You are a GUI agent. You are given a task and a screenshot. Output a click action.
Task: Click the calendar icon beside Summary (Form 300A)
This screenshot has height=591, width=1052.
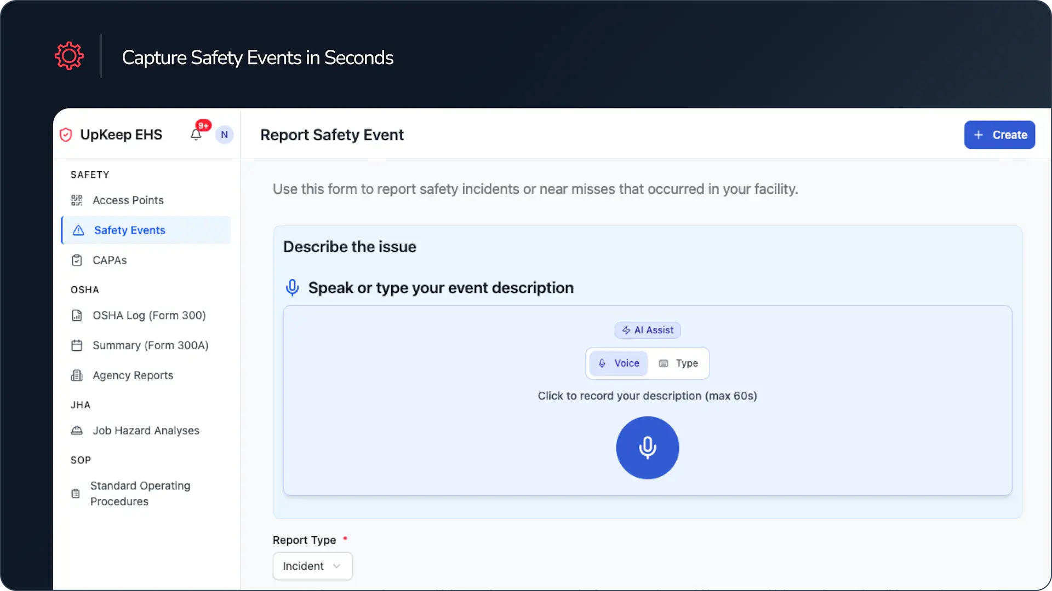click(77, 345)
